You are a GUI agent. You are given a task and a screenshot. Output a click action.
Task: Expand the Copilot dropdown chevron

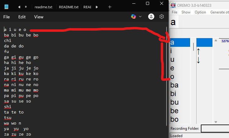click(140, 17)
